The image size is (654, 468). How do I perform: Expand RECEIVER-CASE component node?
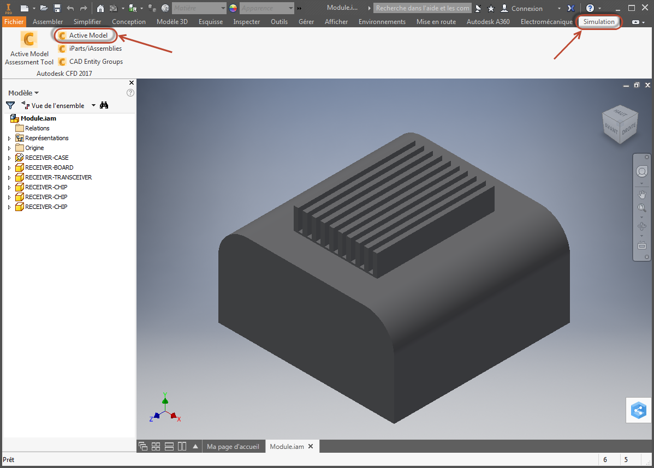pyautogui.click(x=9, y=158)
